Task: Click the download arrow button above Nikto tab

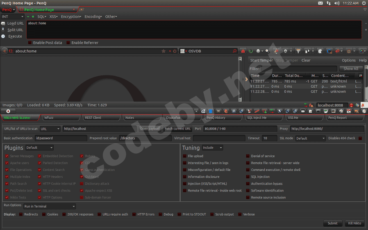Action: pos(8,111)
